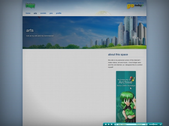Click the envelope icon beside lotus waters

[x=116, y=124]
